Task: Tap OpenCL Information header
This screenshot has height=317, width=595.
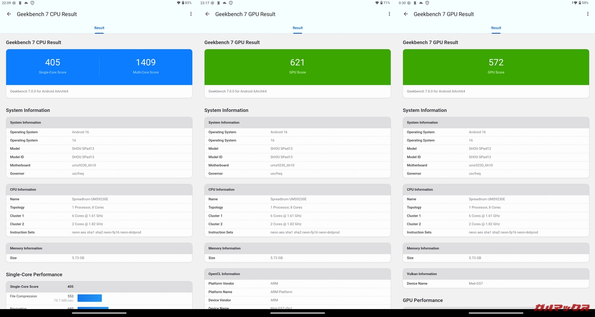Action: click(297, 274)
